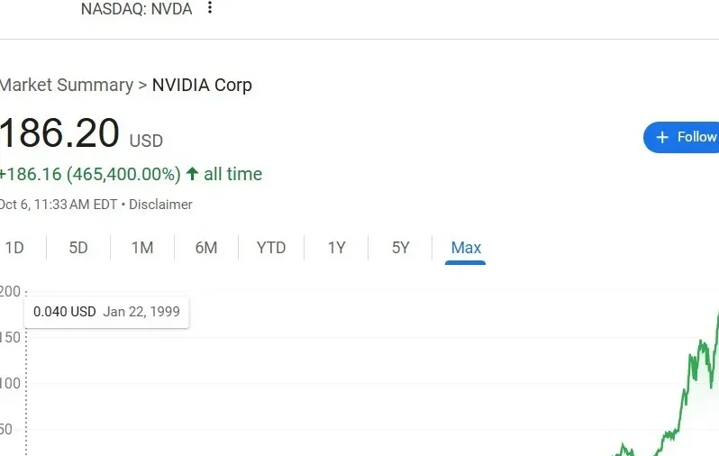719x456 pixels.
Task: Select the 1Y range tab
Action: pos(336,248)
